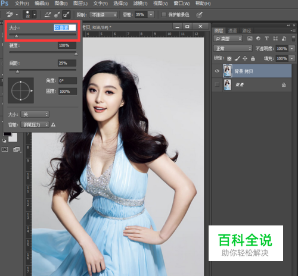Open the 编辑(E) menu

pyautogui.click(x=42, y=4)
